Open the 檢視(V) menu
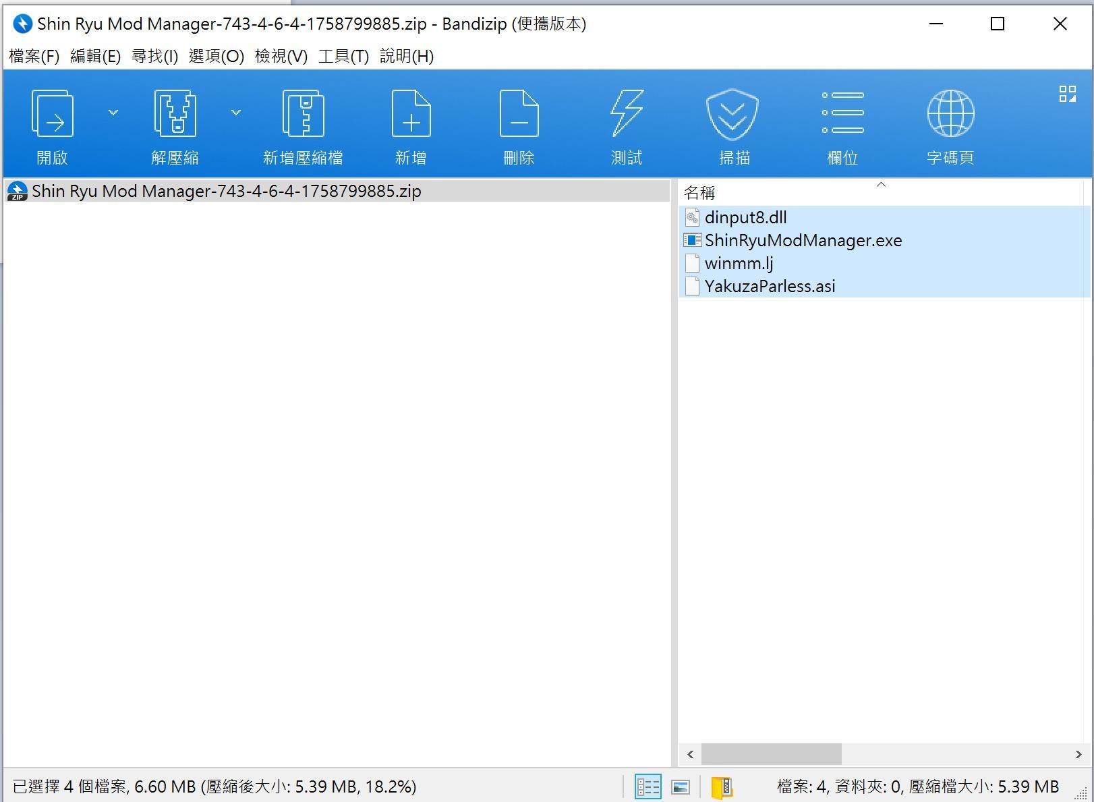 point(281,56)
